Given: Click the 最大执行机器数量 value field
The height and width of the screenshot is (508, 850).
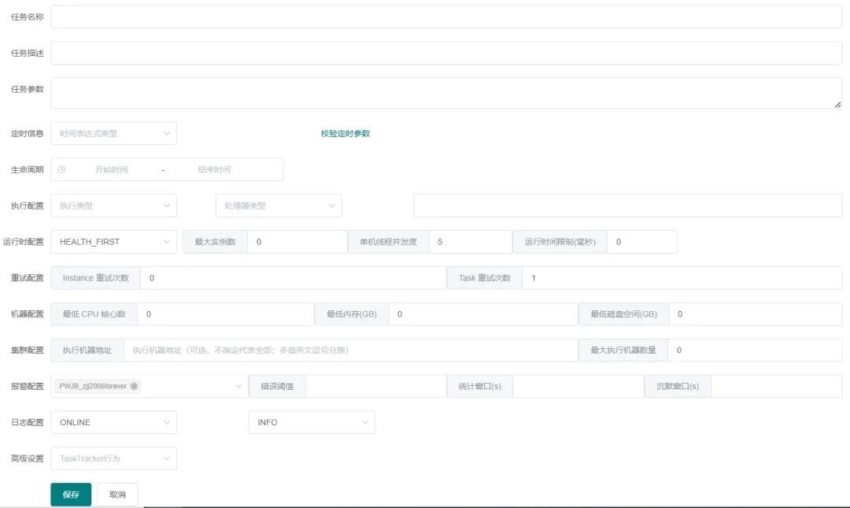Looking at the screenshot, I should click(755, 350).
